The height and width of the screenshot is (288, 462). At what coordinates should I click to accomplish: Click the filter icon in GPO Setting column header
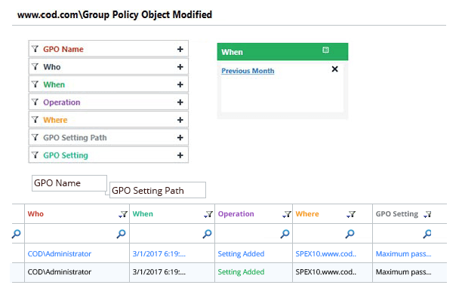(x=427, y=214)
